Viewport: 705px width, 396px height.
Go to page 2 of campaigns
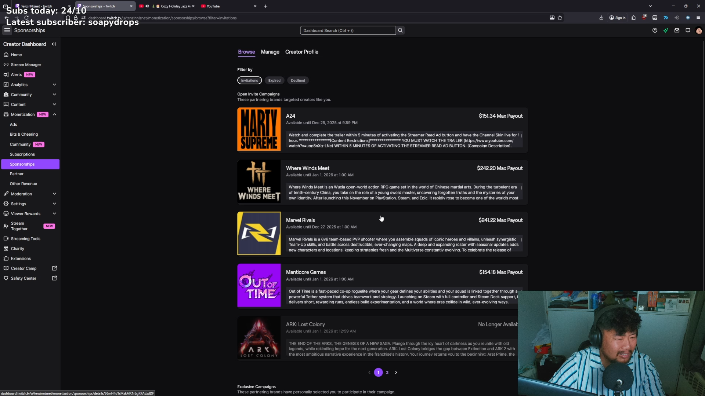click(x=387, y=373)
